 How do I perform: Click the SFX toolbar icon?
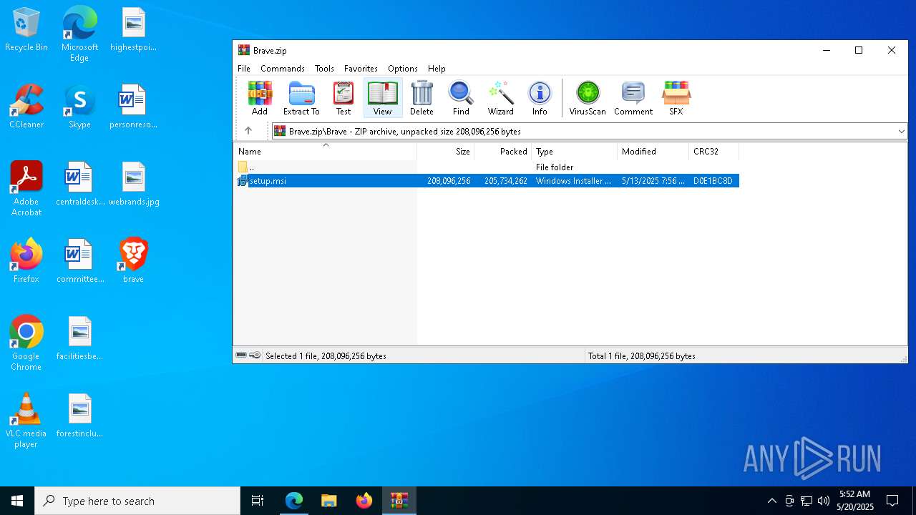(x=676, y=98)
